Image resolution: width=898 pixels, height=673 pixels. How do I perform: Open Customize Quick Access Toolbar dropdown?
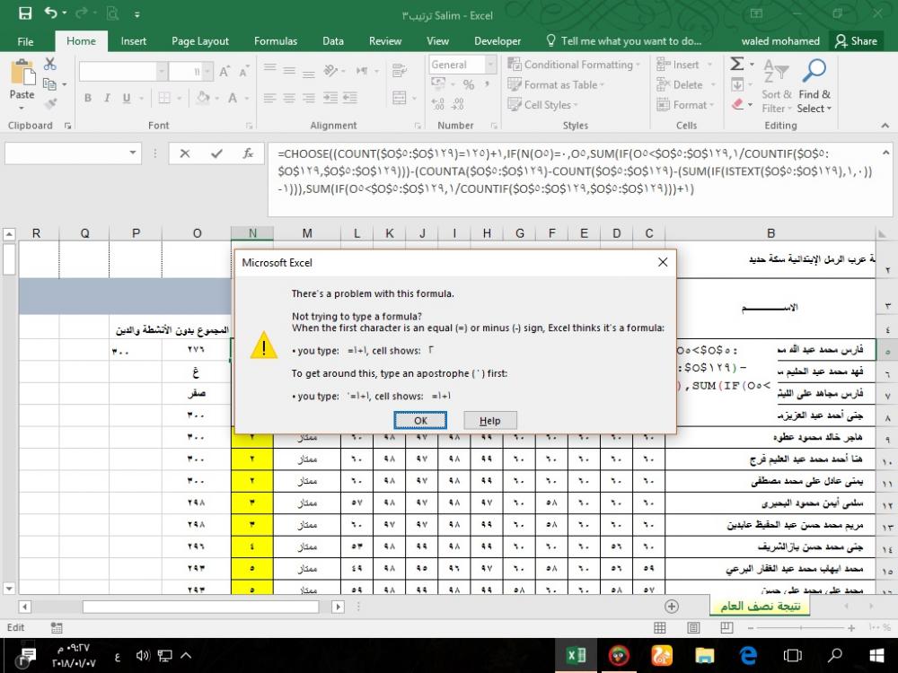pyautogui.click(x=137, y=14)
